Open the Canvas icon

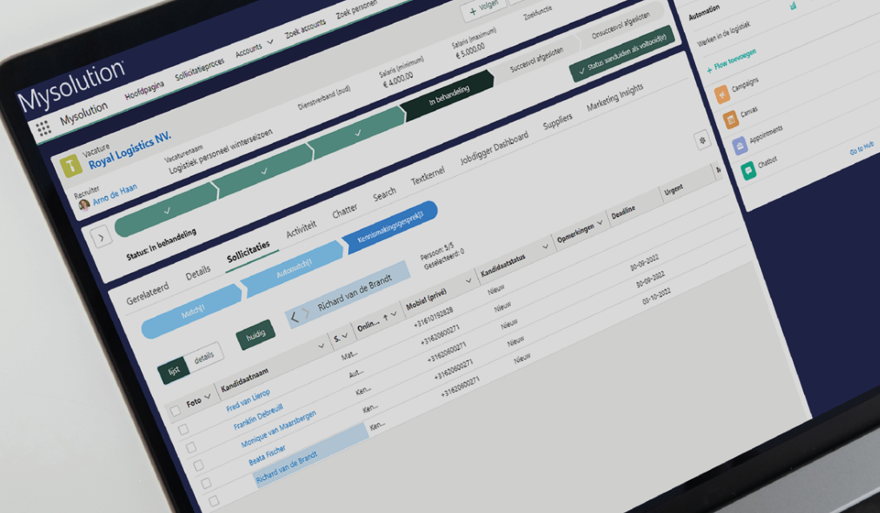[x=730, y=120]
